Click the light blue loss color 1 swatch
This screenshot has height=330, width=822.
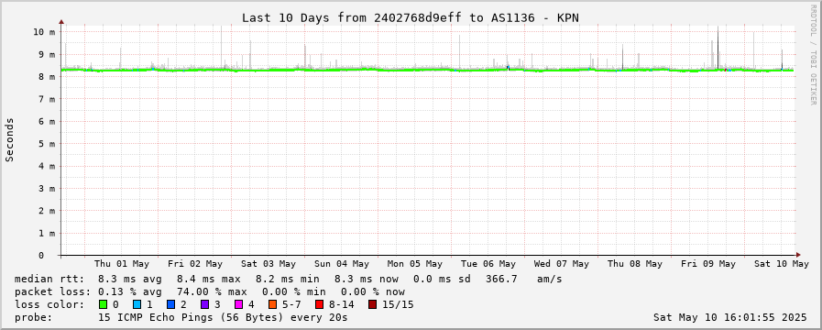tap(137, 304)
